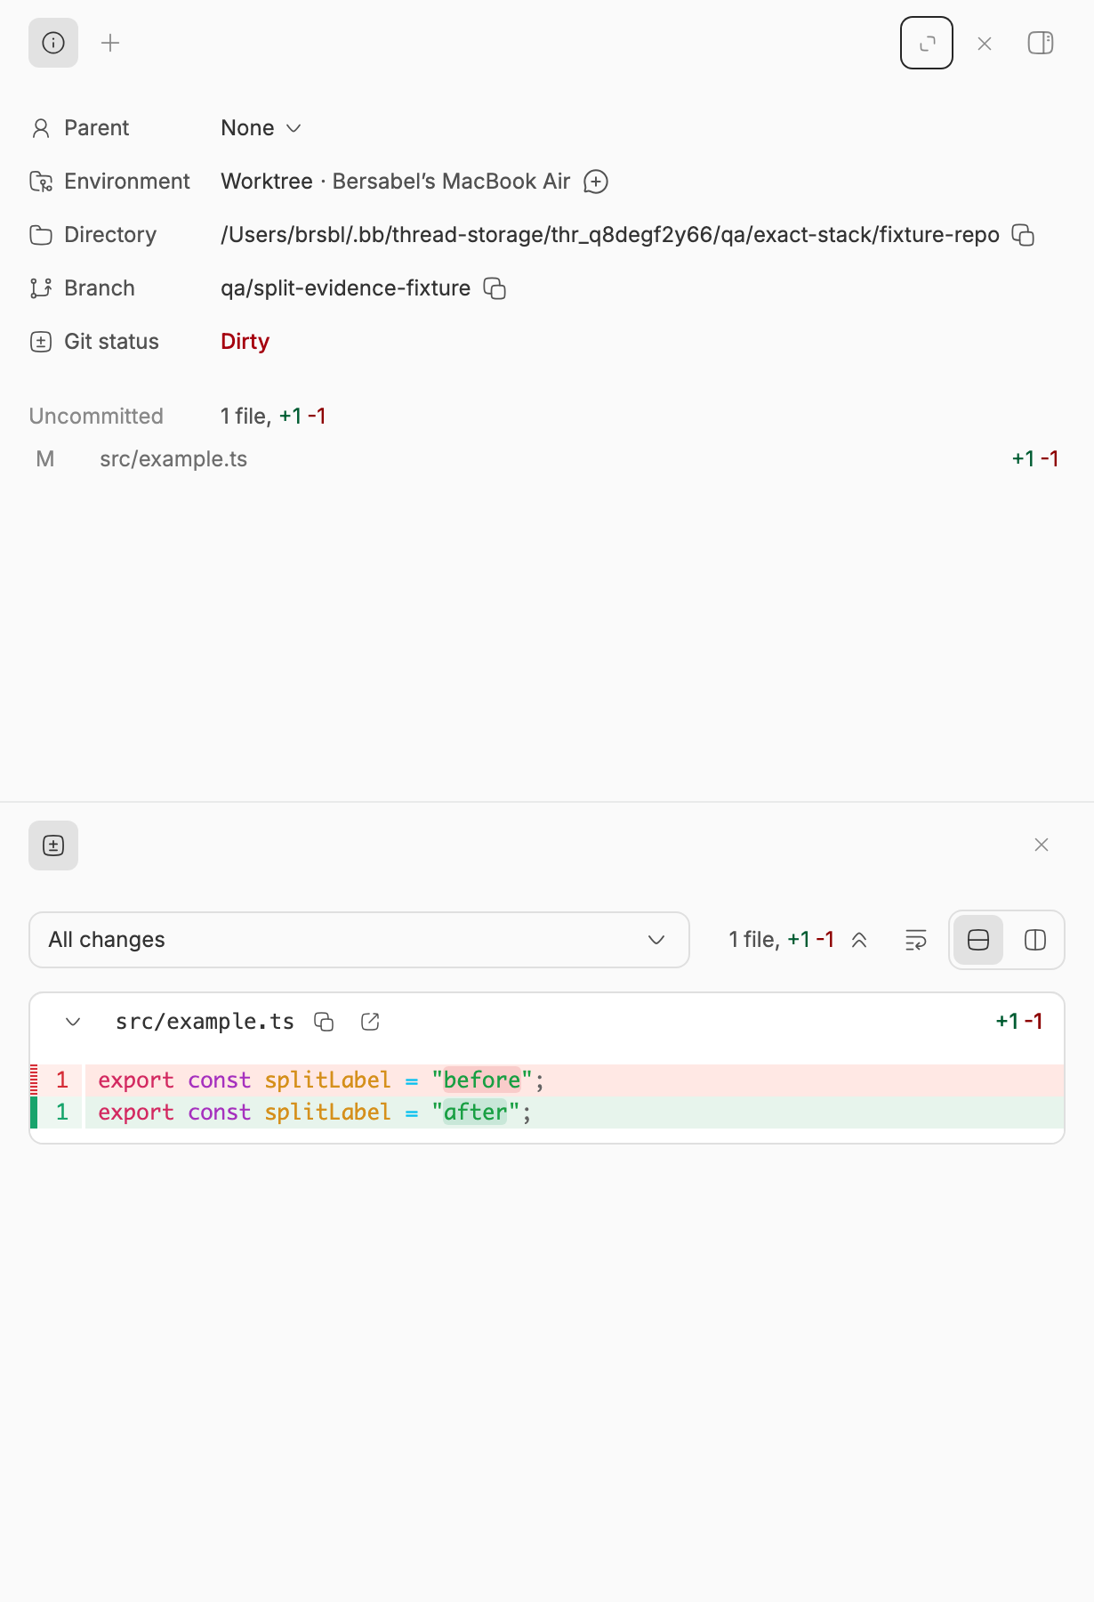Click the +1 -1 count in diff file header
The image size is (1094, 1602).
pos(1018,1022)
